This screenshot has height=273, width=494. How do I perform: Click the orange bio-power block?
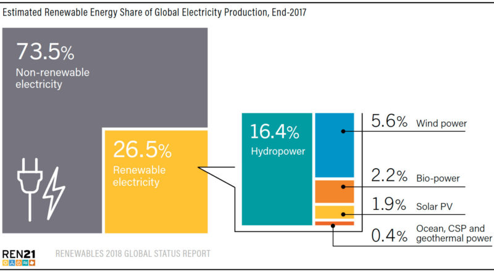pos(335,191)
